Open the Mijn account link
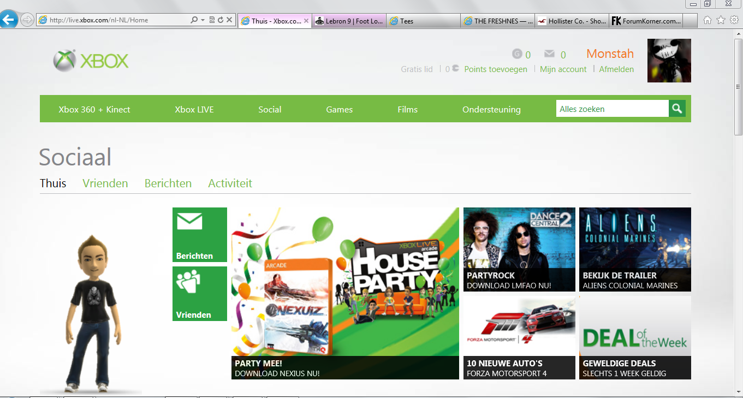This screenshot has height=398, width=743. click(x=563, y=69)
